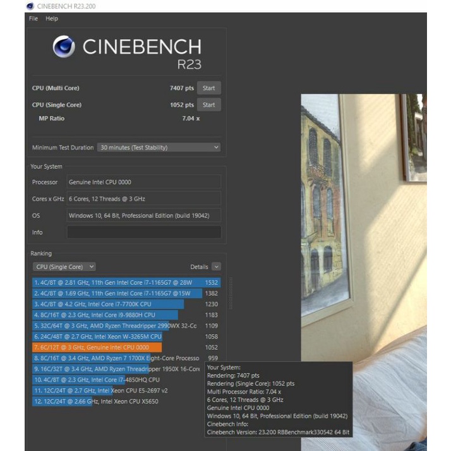
Task: Click the rendered scene preview image
Action: coord(364,272)
